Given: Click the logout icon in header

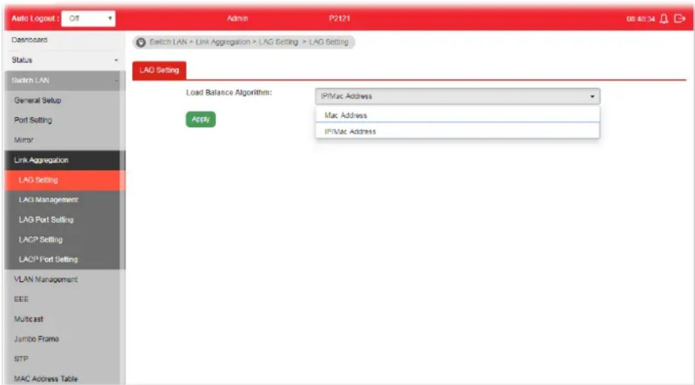Looking at the screenshot, I should (680, 19).
